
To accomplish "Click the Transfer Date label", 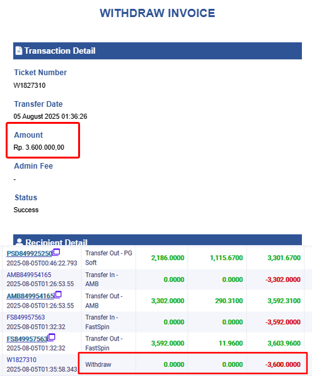I will coord(38,104).
